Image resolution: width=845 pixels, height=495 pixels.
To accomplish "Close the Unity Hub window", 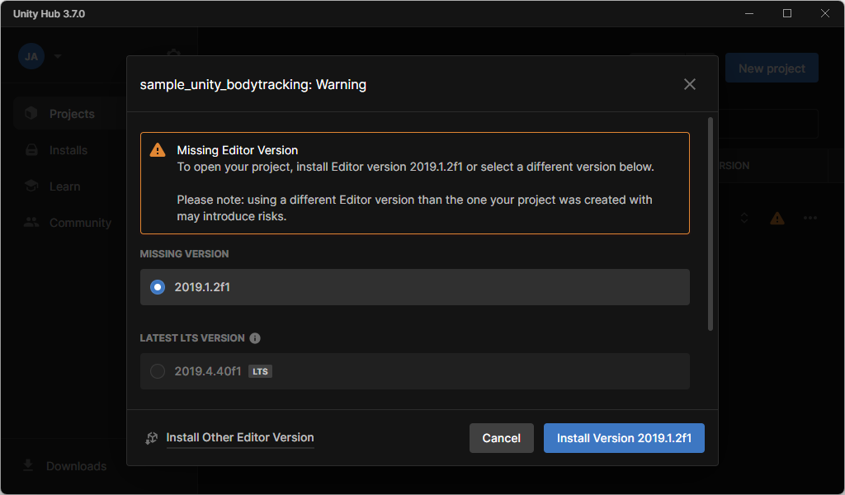I will tap(824, 13).
